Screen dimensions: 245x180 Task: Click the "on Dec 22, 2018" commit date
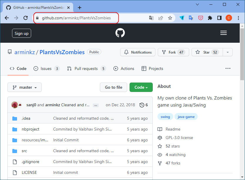[x=120, y=105]
